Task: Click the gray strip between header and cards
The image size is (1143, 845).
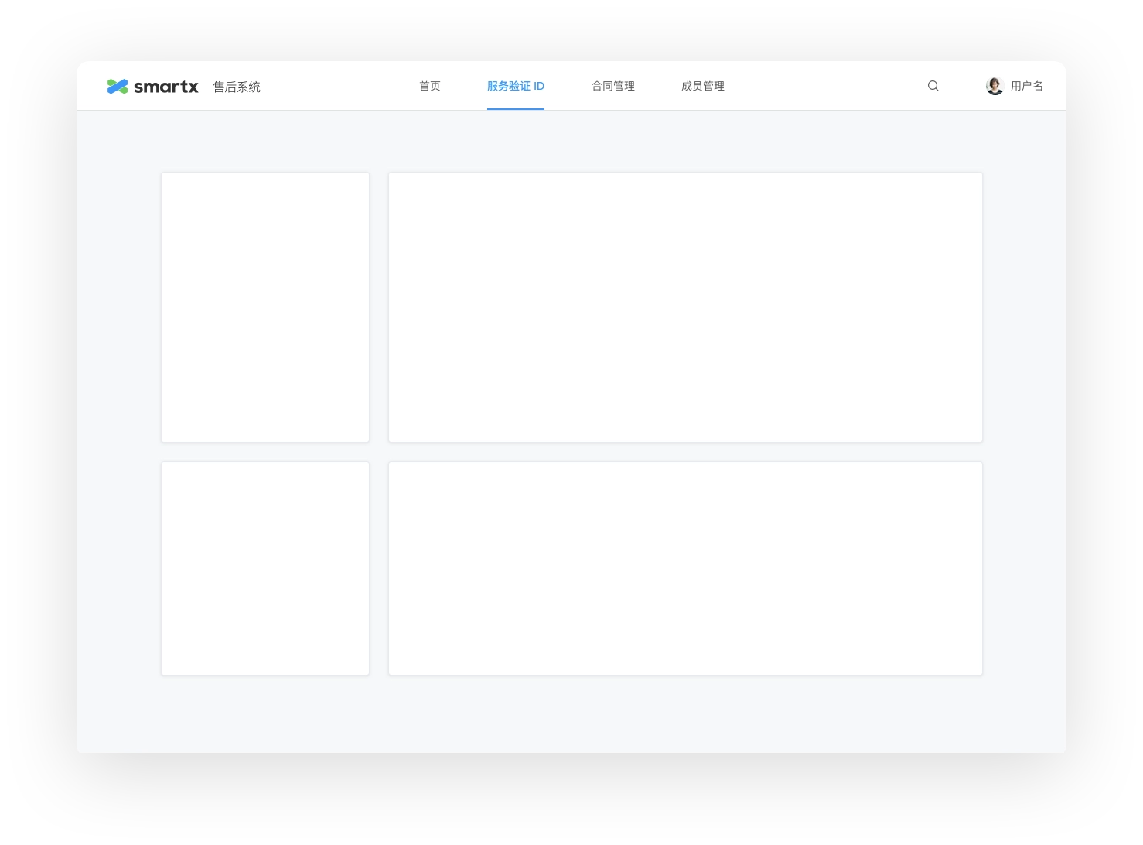Action: coord(571,141)
